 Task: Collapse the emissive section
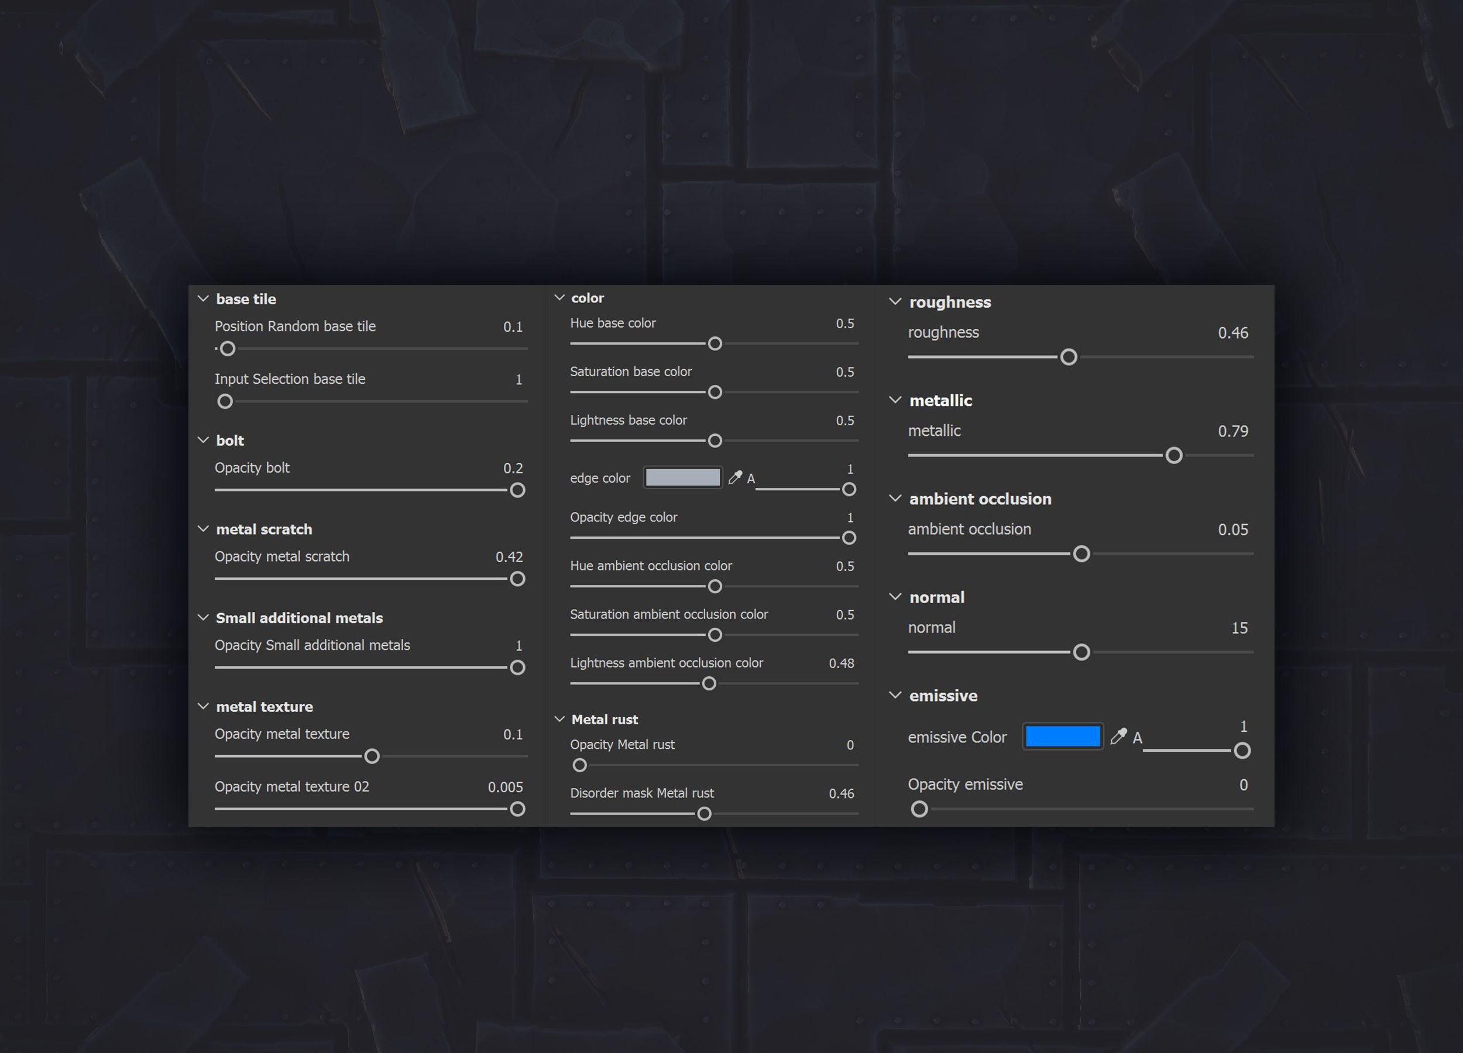[895, 694]
